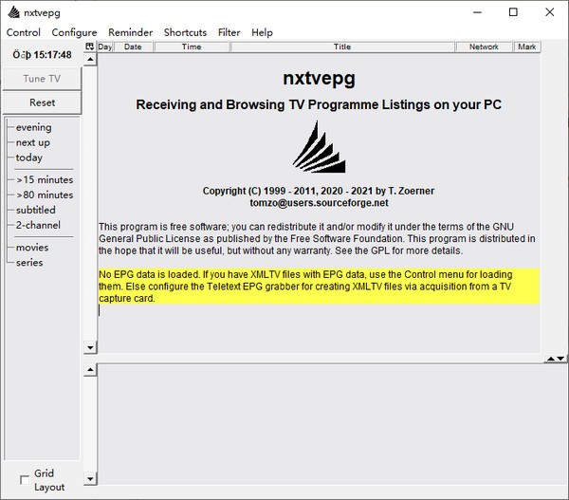Enable the Grid Layout checkbox
The image size is (569, 500).
(x=25, y=480)
